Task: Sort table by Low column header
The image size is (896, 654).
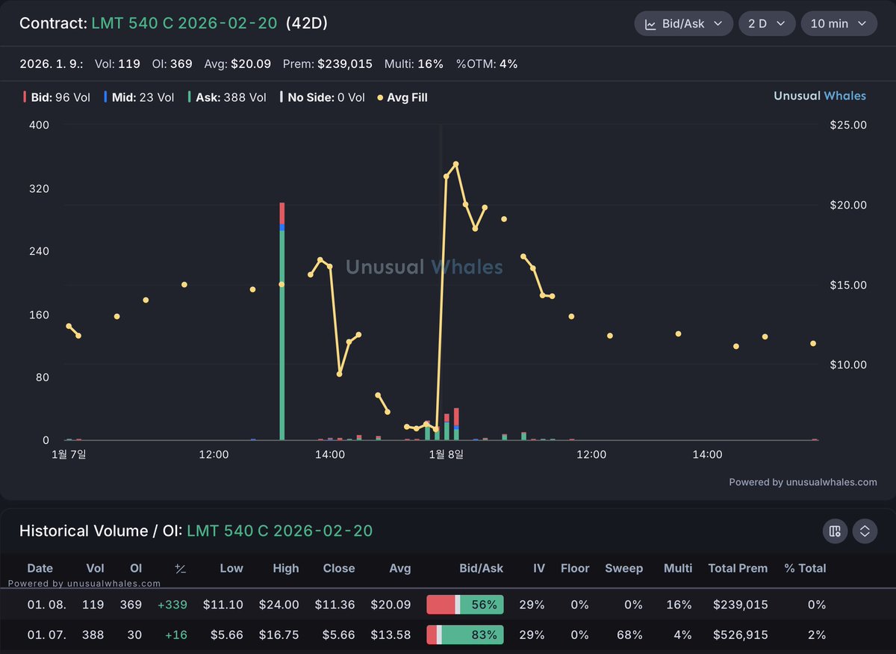Action: (231, 568)
